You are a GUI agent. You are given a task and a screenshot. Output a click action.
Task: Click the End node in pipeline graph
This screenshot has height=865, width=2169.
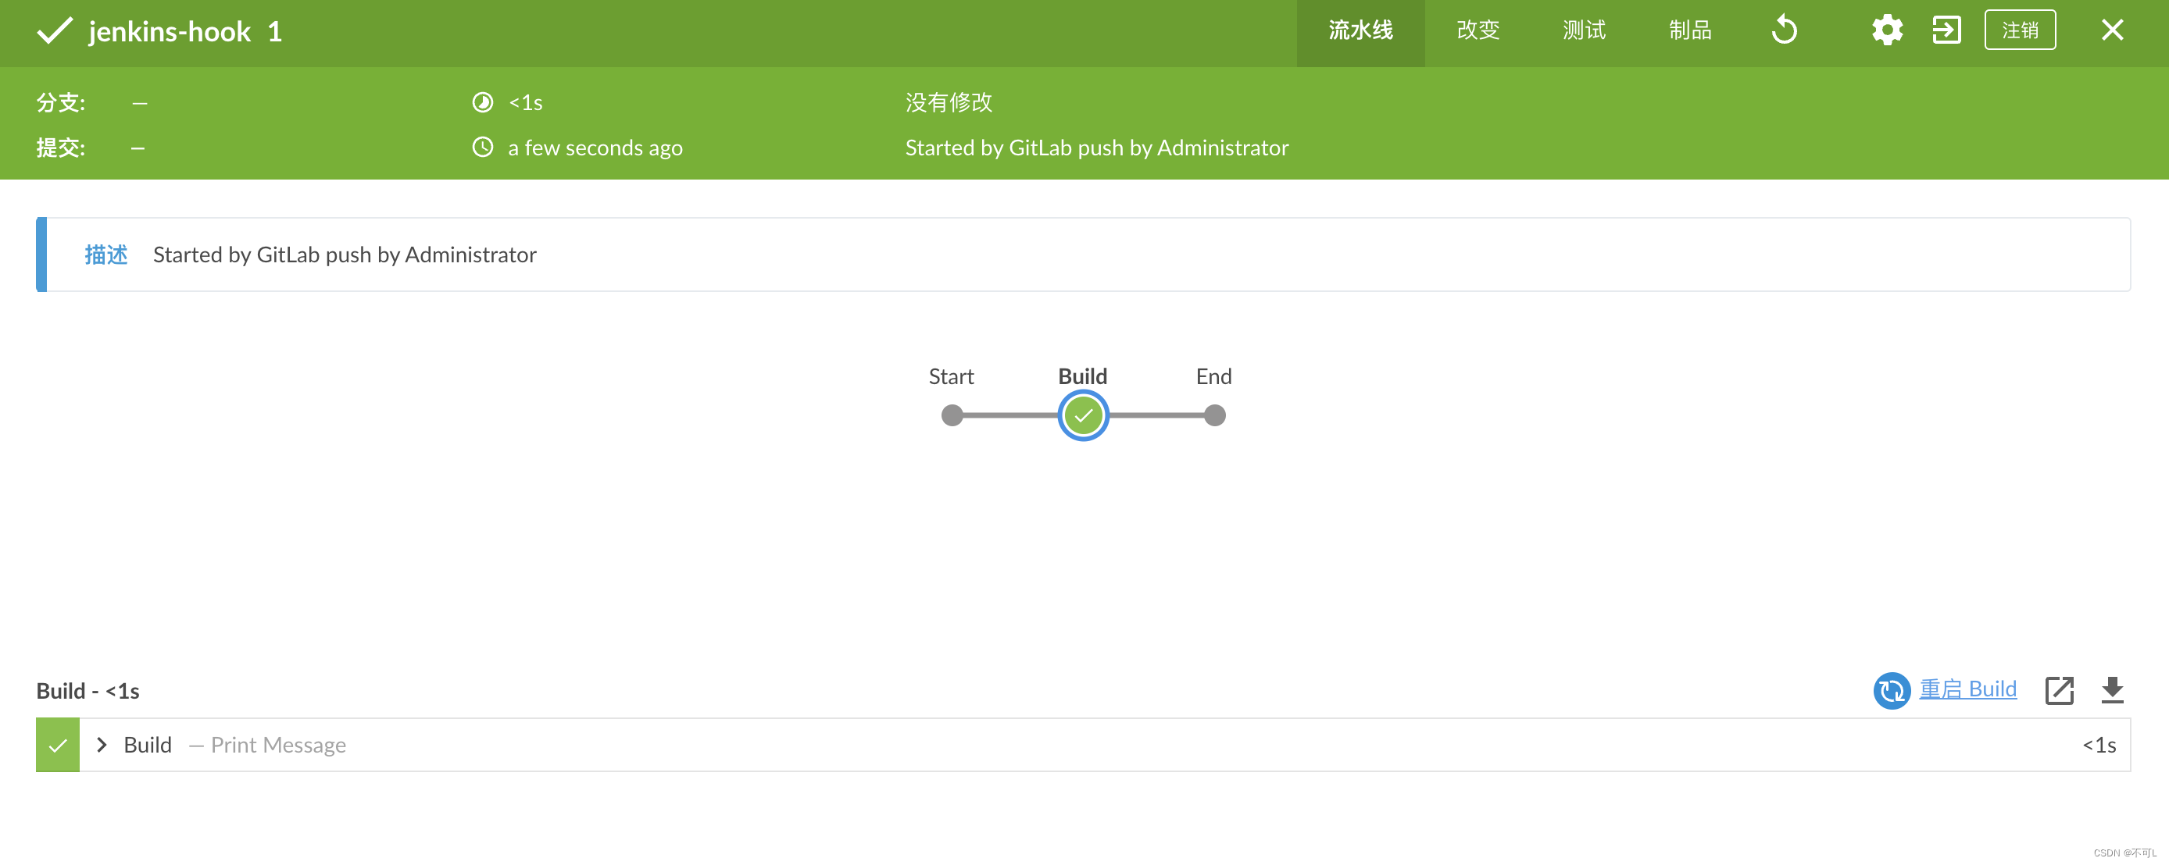click(1214, 415)
